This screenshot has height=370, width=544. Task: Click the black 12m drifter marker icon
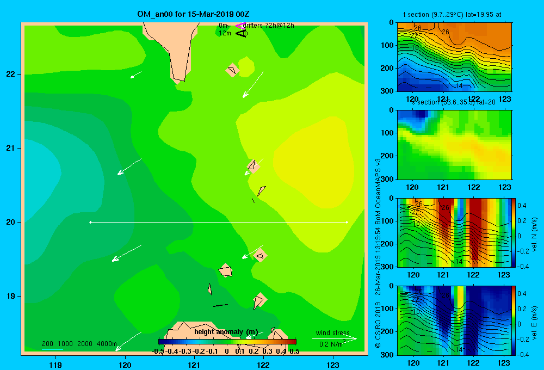[241, 33]
